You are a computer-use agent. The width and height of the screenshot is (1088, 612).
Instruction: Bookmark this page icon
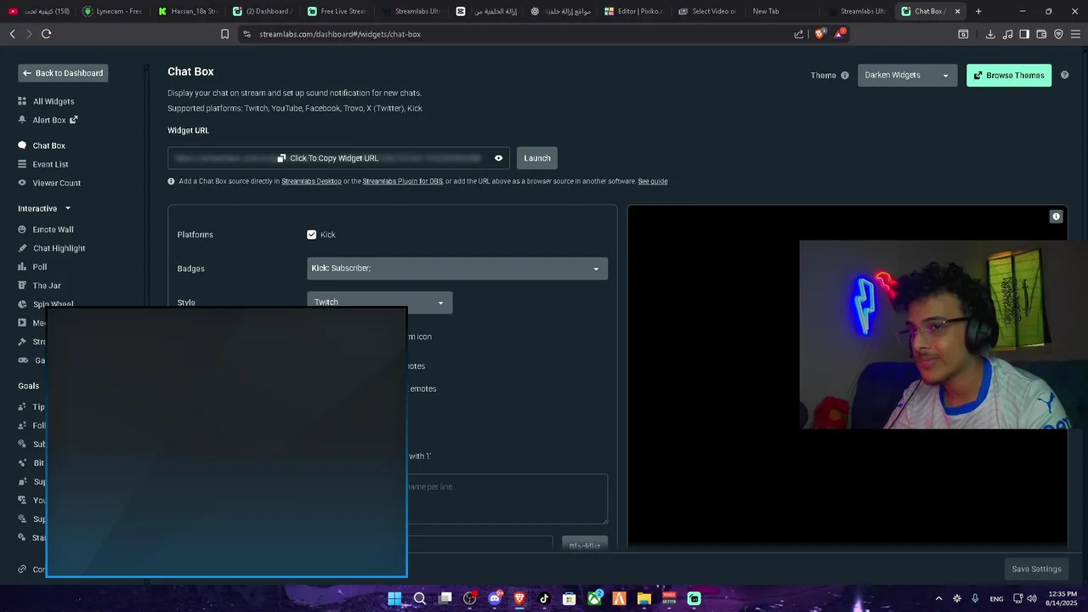point(224,34)
